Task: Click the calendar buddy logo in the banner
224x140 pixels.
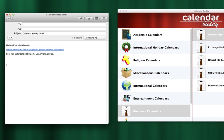Action: 201,21
